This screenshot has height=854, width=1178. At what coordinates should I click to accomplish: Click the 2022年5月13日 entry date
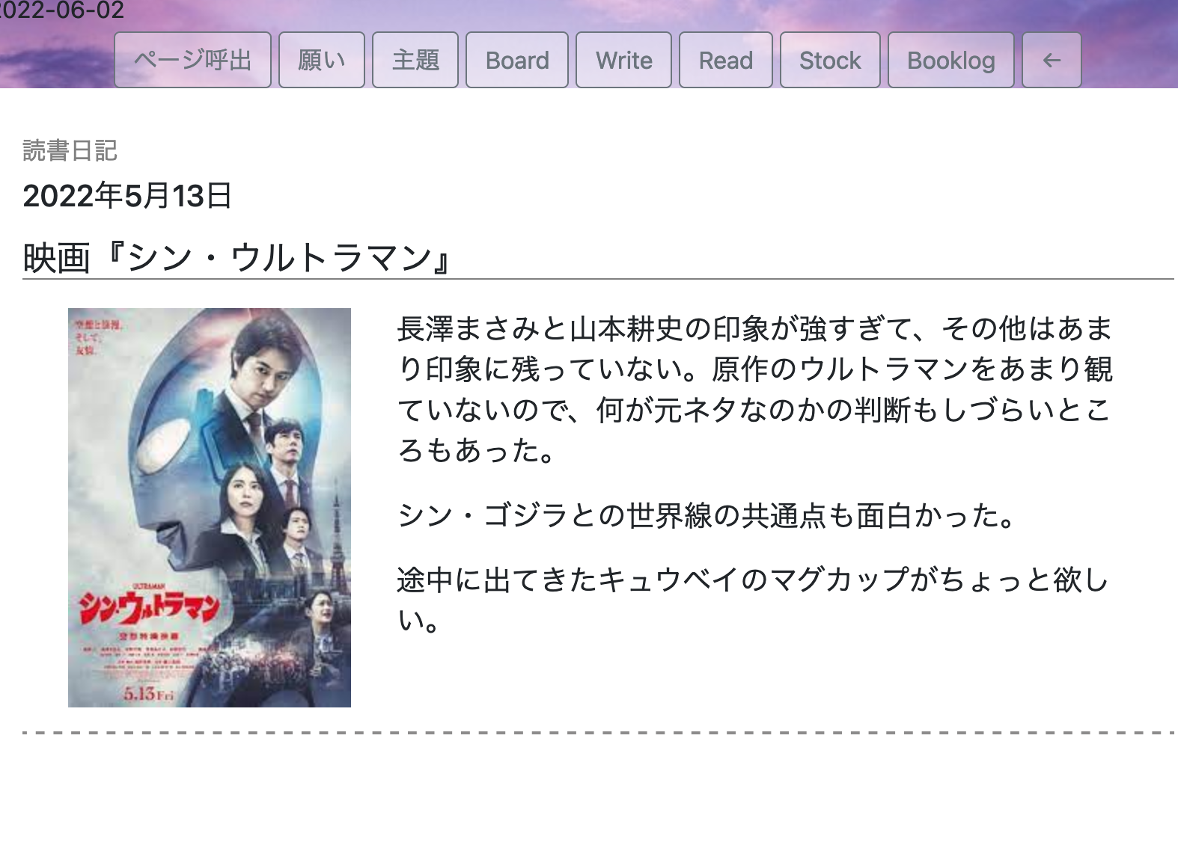tap(127, 196)
